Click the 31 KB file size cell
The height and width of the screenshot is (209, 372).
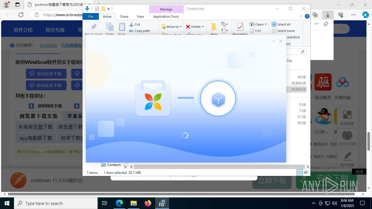coord(301,117)
